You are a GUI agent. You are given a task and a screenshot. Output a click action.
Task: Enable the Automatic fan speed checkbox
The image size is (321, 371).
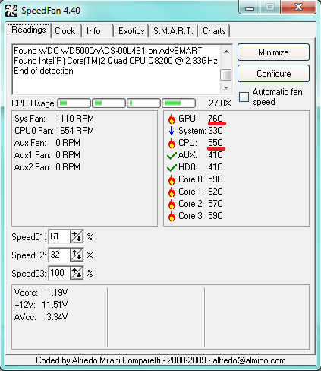click(x=244, y=97)
